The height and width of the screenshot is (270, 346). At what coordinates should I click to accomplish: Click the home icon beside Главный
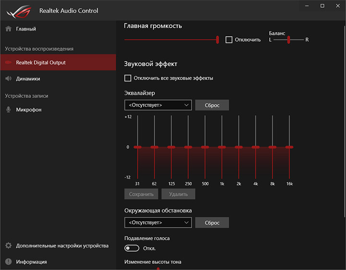8,29
